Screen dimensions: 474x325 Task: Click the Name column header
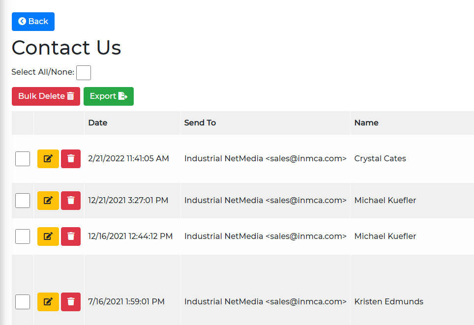pyautogui.click(x=366, y=123)
